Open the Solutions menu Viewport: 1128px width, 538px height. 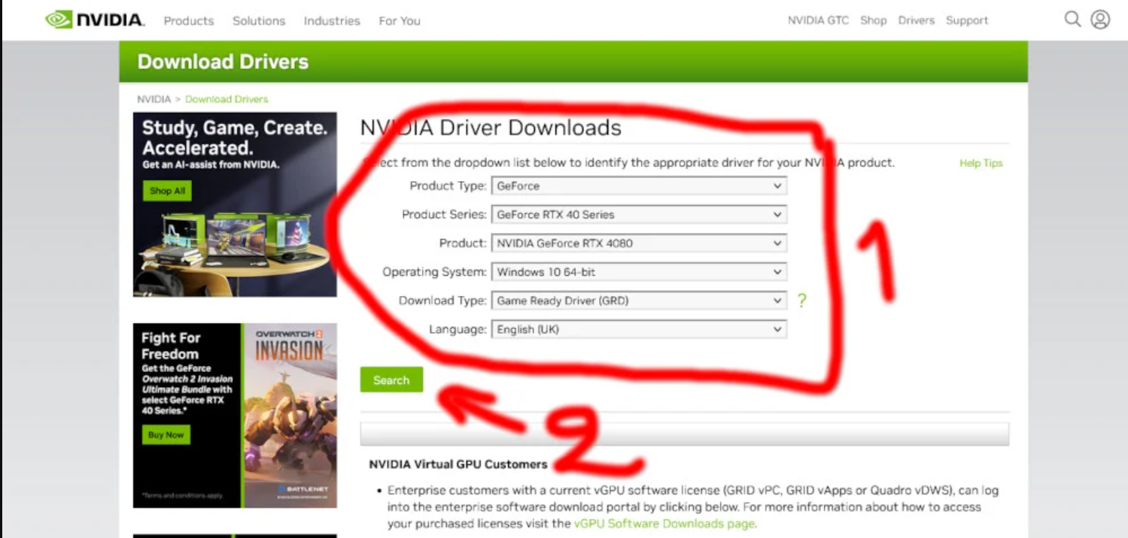[x=259, y=21]
